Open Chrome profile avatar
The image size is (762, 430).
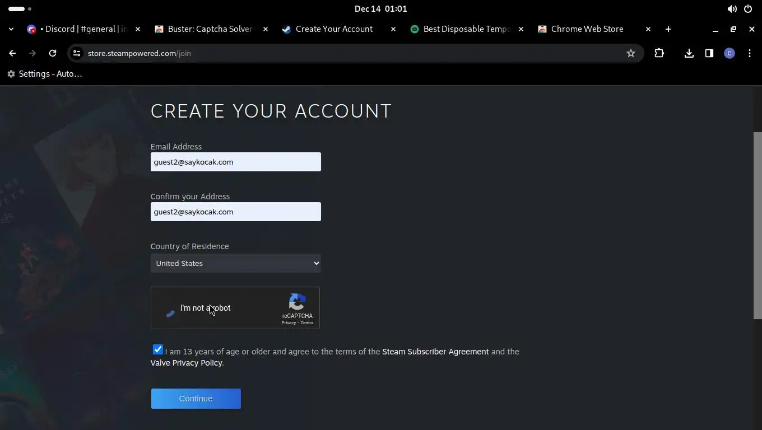(x=730, y=53)
